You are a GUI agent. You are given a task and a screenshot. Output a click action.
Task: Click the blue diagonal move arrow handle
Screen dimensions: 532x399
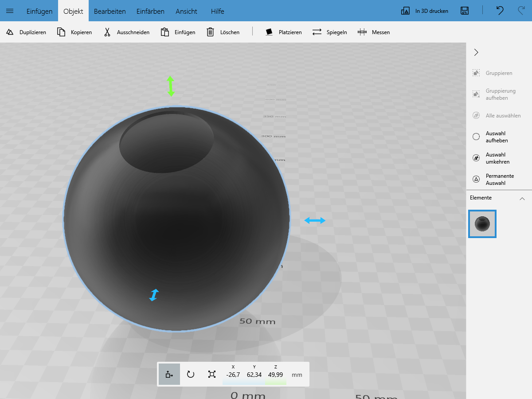click(154, 295)
